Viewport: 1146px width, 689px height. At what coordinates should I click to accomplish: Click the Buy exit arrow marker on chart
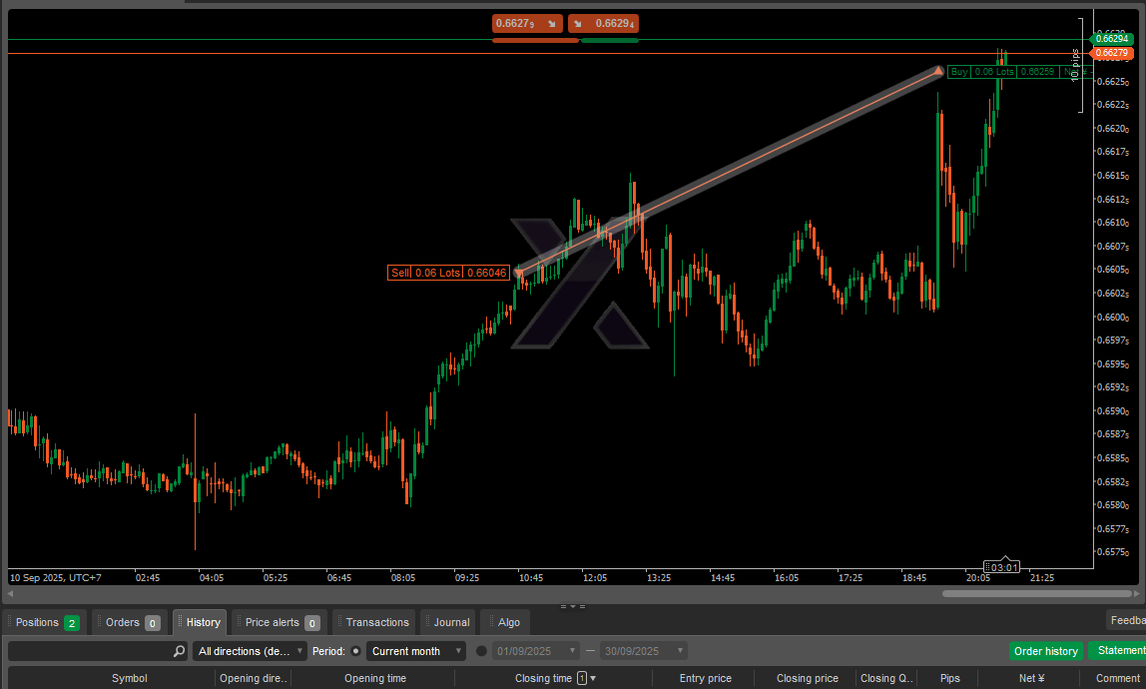click(937, 71)
